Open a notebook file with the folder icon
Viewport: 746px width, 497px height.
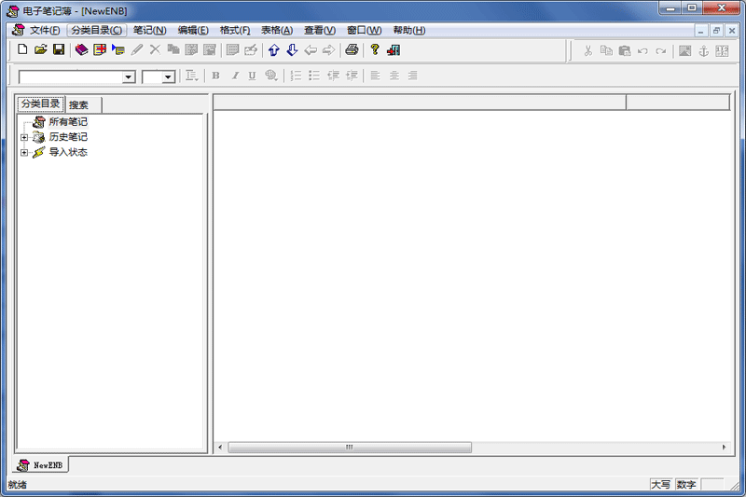click(x=40, y=49)
